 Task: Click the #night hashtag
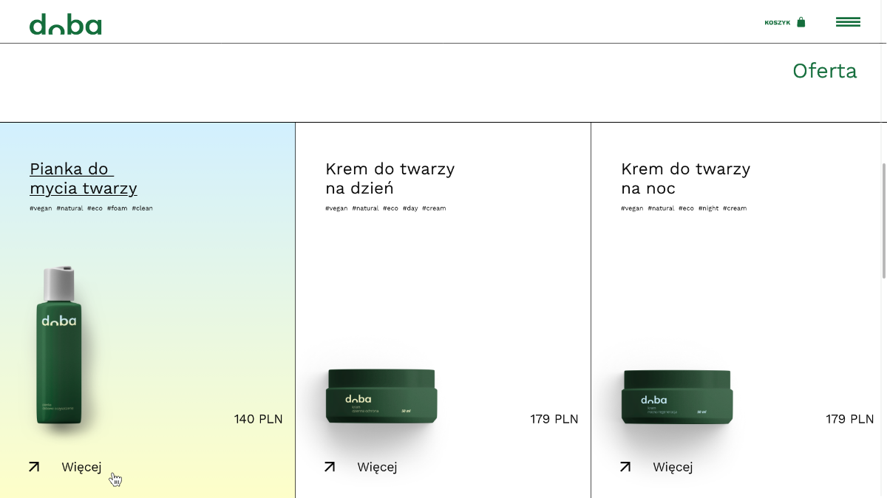click(x=708, y=208)
